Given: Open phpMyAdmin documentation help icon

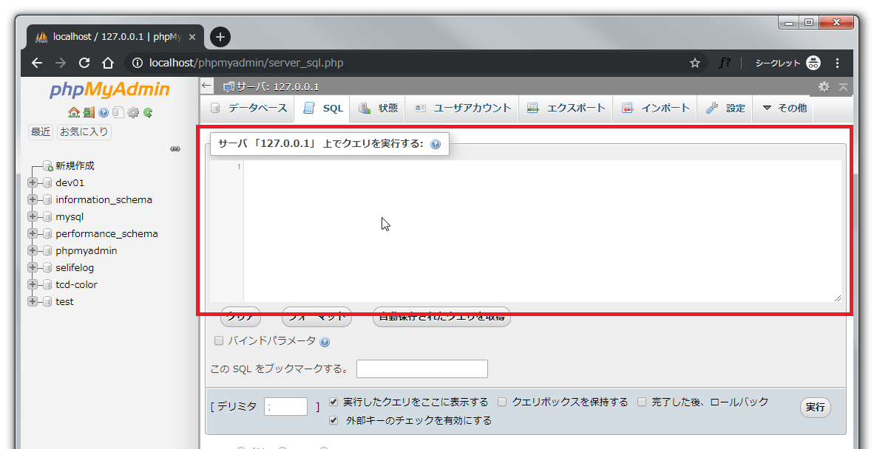Looking at the screenshot, I should (104, 113).
